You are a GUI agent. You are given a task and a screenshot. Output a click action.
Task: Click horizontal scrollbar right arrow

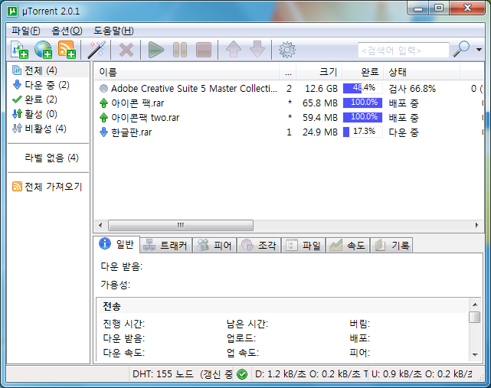pyautogui.click(x=477, y=225)
